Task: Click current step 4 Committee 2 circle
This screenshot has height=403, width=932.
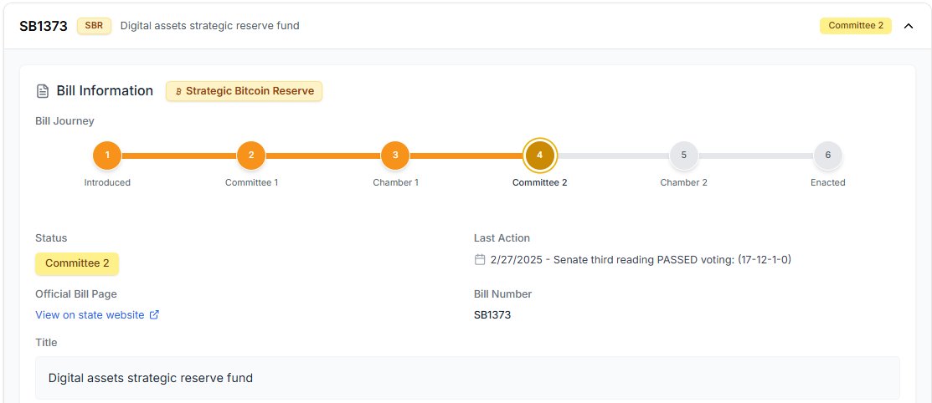Action: click(540, 155)
